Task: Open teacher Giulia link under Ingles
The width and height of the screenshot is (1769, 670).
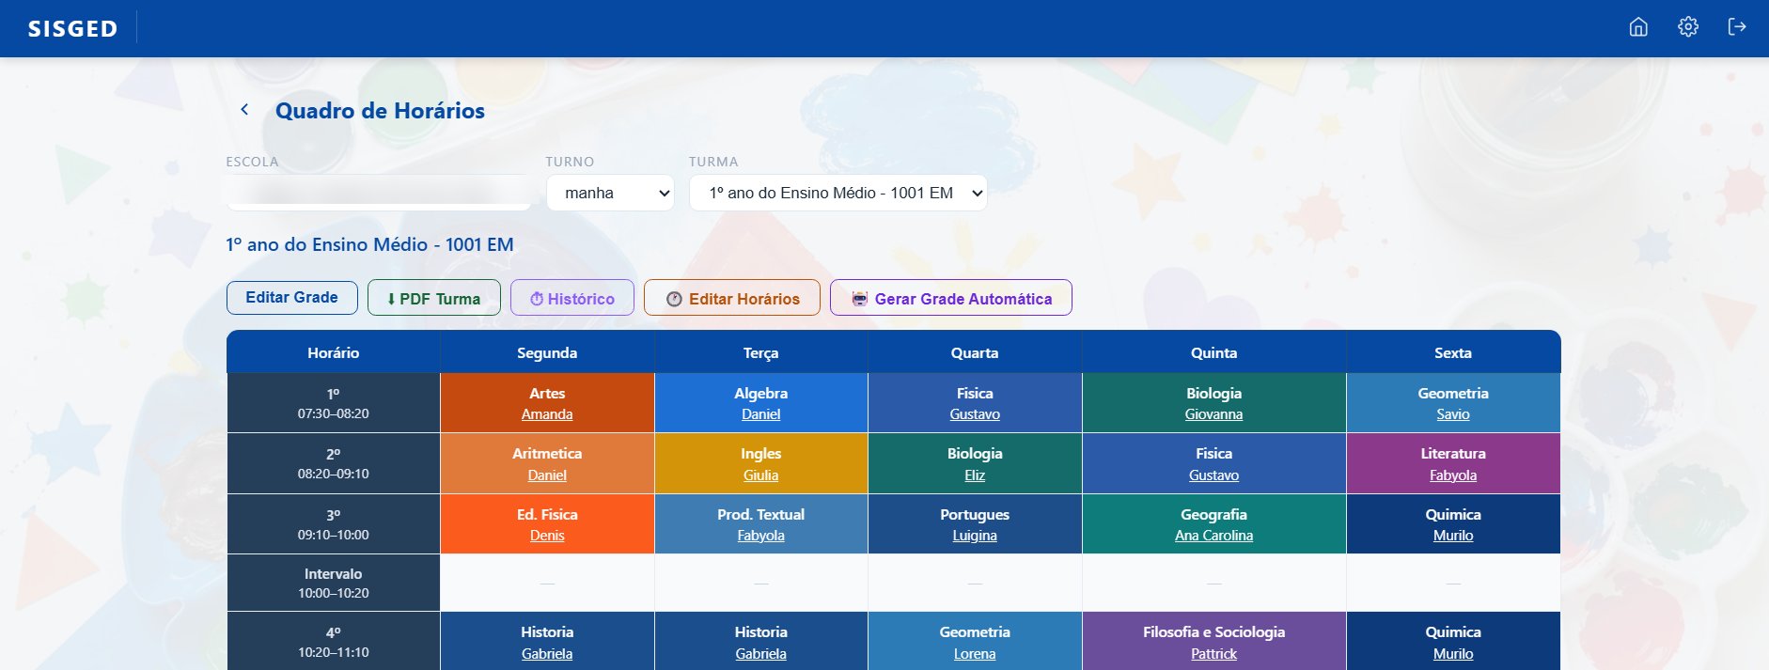Action: pos(761,475)
